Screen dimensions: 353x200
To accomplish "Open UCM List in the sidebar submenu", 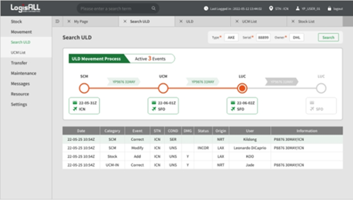I will click(x=18, y=53).
